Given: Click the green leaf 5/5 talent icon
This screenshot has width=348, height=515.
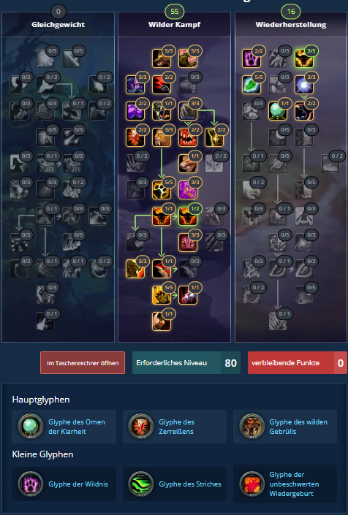Looking at the screenshot, I should (x=251, y=85).
